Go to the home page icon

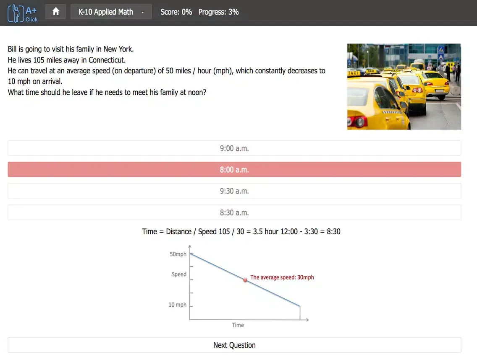pos(56,12)
